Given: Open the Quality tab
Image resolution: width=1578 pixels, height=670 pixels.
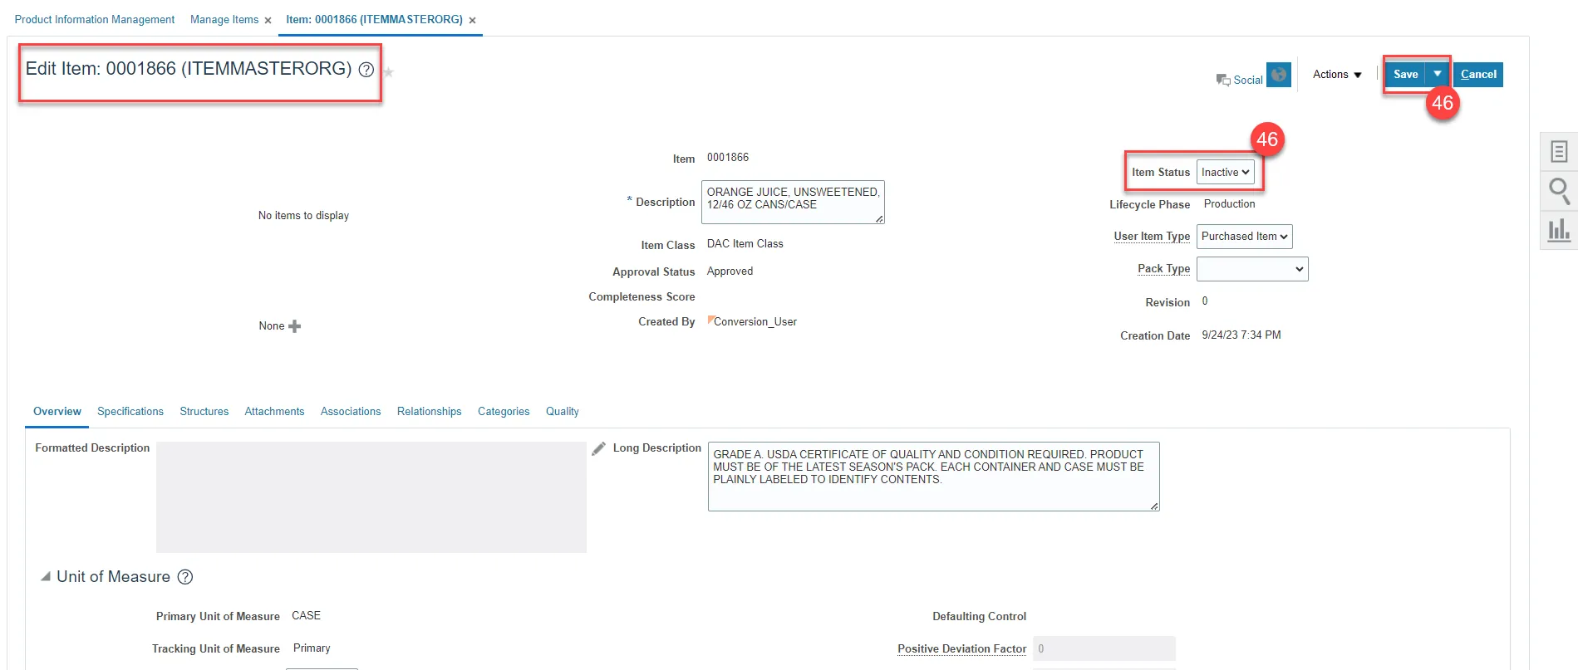Looking at the screenshot, I should click(563, 412).
